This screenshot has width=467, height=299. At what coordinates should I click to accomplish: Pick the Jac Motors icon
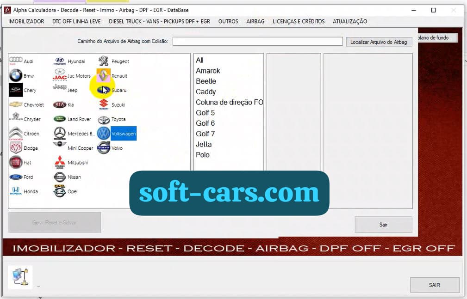click(x=60, y=75)
